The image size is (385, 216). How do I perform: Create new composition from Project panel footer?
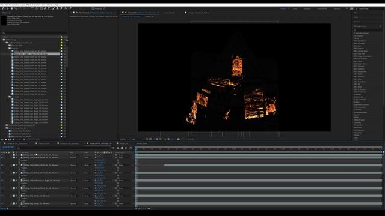[x=10, y=140]
